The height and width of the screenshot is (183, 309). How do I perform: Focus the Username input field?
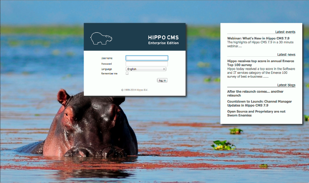147,58
